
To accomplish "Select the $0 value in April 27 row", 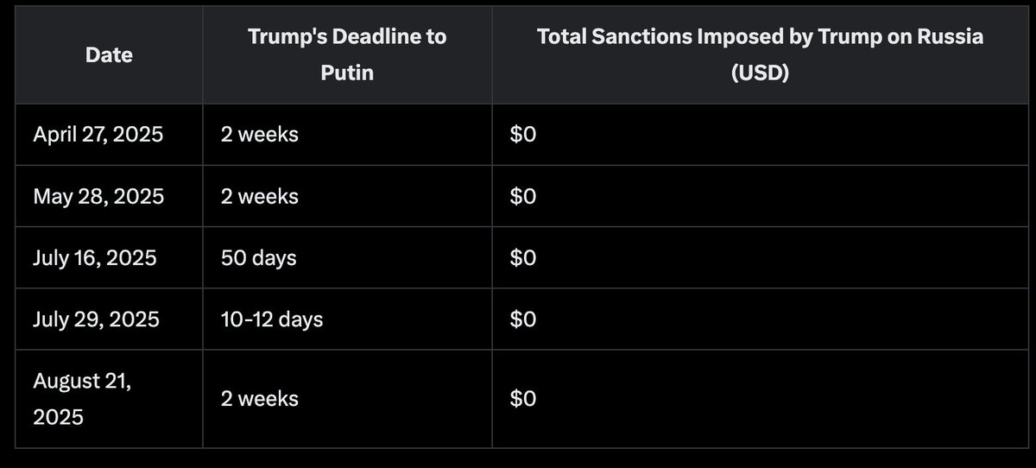I will coord(523,136).
